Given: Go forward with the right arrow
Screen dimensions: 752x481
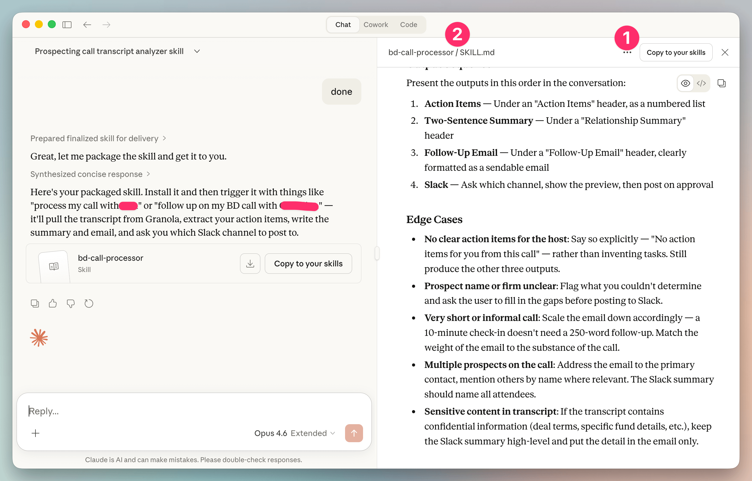Looking at the screenshot, I should pos(107,24).
